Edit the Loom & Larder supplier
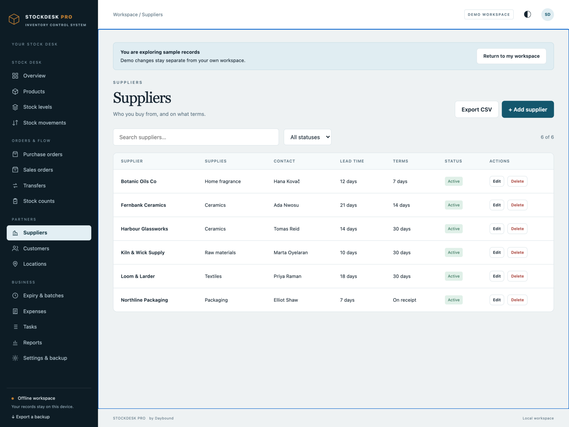 click(x=497, y=276)
